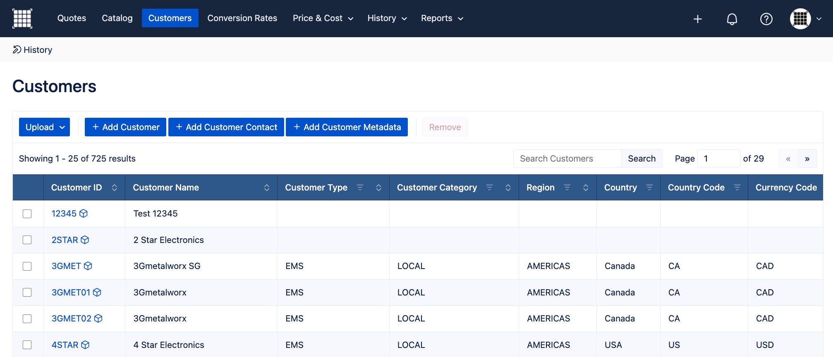Filter the Country column

(649, 188)
